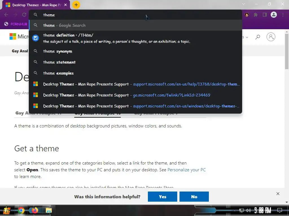The image size is (289, 216).
Task: Select the "theme - Google Search" suggestion
Action: [135, 25]
